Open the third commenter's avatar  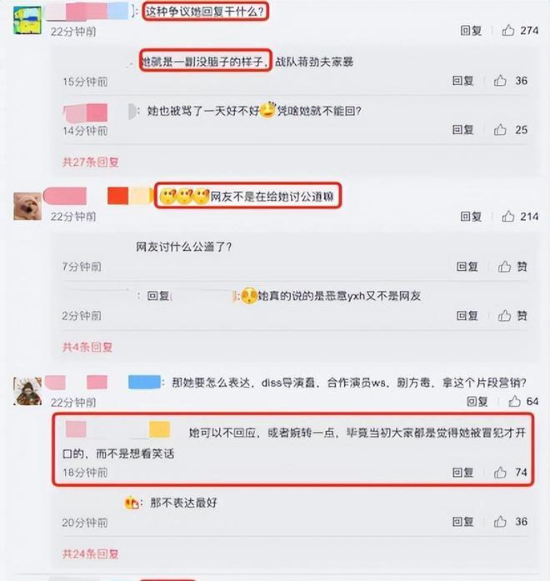coord(27,391)
